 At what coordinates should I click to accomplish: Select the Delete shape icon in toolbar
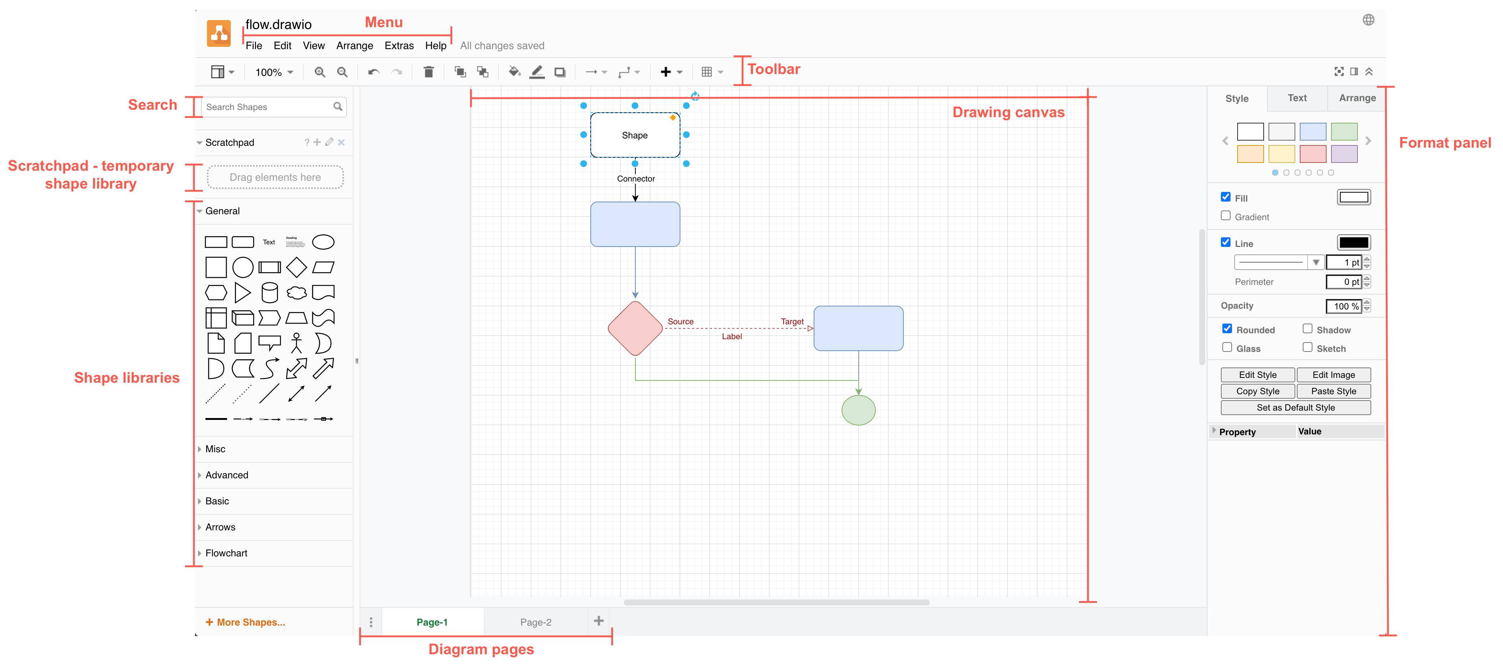(428, 71)
